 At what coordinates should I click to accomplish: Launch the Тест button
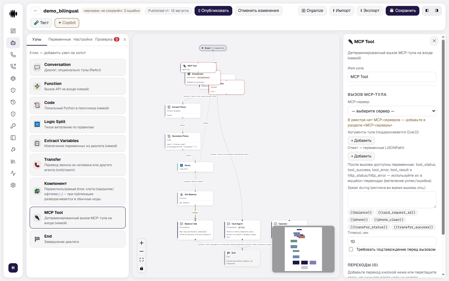click(x=41, y=23)
